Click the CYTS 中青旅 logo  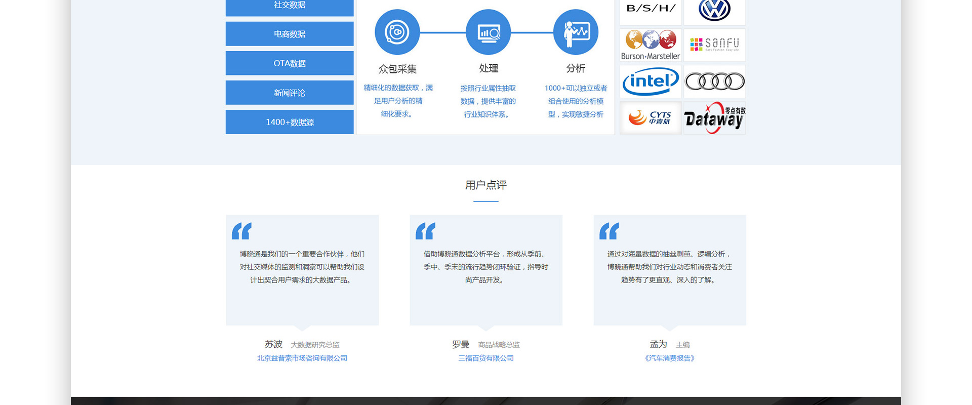651,118
